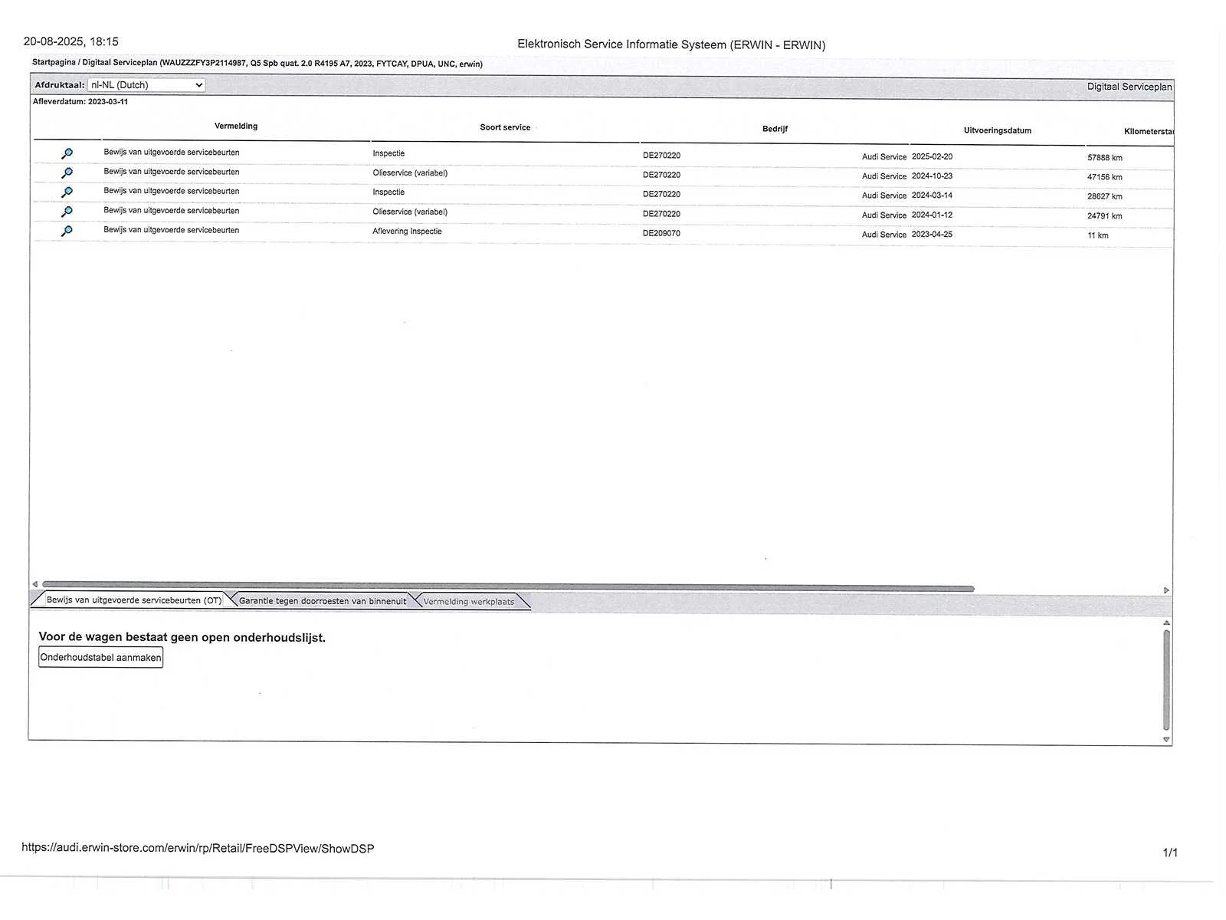Viewport: 1226px width, 920px height.
Task: Click right arrow of horizontal scrollbar
Action: (x=1166, y=590)
